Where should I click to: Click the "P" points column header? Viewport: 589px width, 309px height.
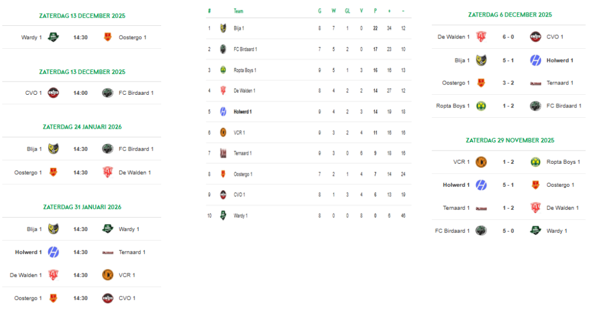pyautogui.click(x=375, y=11)
